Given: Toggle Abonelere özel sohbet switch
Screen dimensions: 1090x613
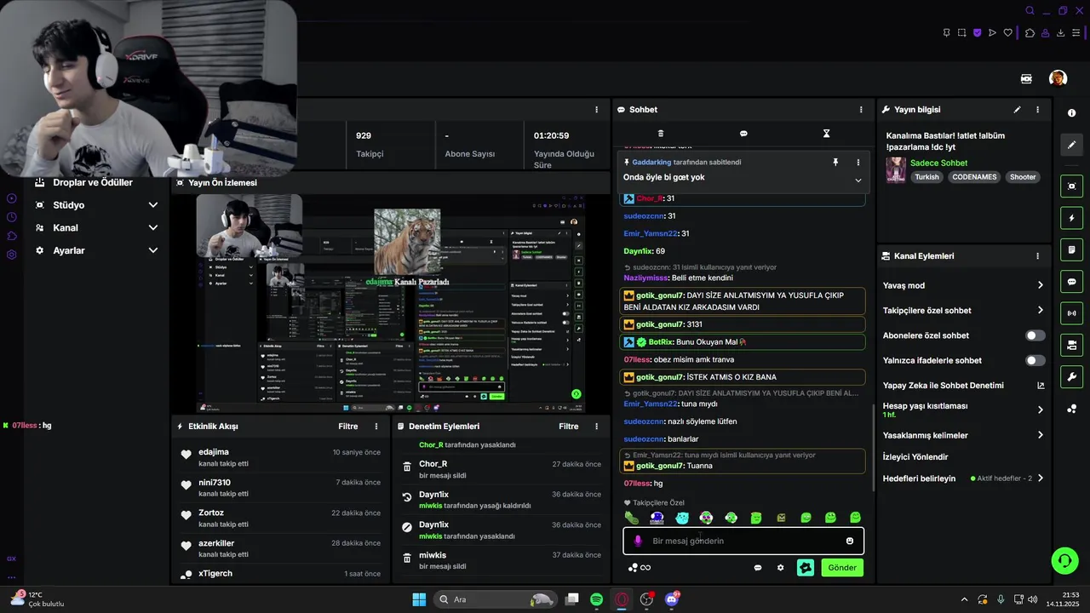Looking at the screenshot, I should click(1035, 335).
